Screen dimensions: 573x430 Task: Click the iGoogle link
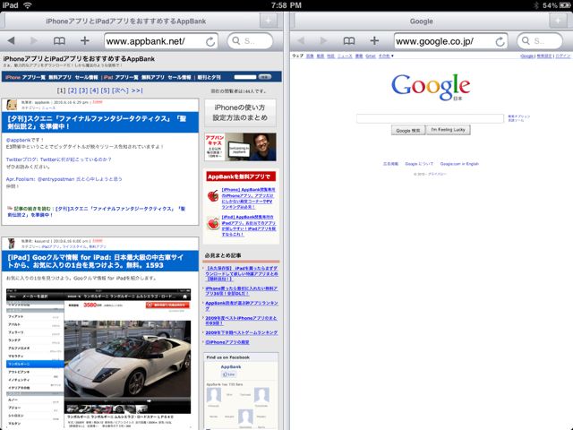pos(527,56)
